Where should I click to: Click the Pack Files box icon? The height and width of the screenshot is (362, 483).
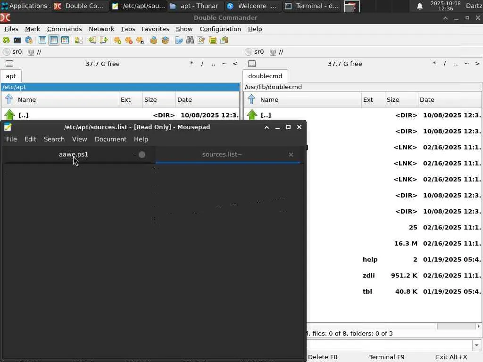coord(154,40)
